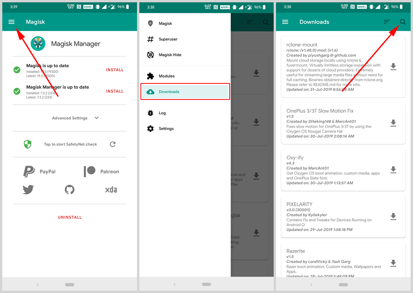Viewport: 413px width, 293px height.
Task: Click the Magisk Manager is up to date checkmark
Action: (x=17, y=91)
